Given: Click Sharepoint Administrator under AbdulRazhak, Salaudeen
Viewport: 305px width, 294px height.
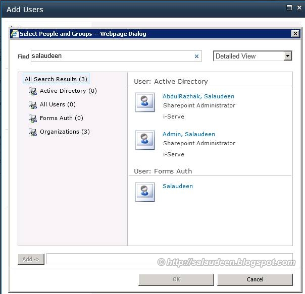Looking at the screenshot, I should 199,105.
